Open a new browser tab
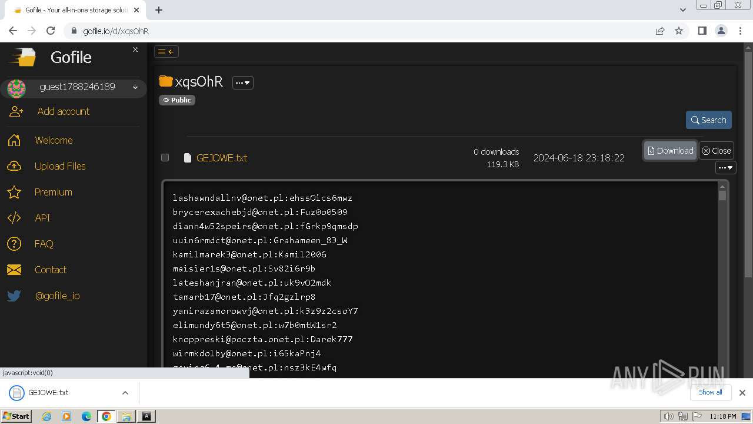Image resolution: width=753 pixels, height=424 pixels. click(159, 10)
